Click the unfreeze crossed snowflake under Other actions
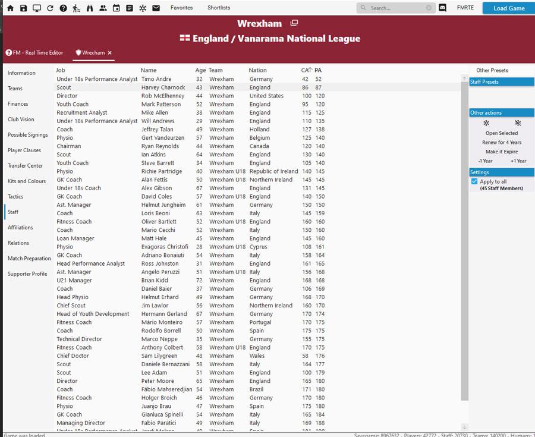Viewport: 535px width, 437px height. (518, 123)
